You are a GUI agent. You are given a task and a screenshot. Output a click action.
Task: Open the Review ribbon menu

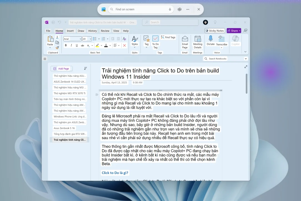click(x=105, y=31)
